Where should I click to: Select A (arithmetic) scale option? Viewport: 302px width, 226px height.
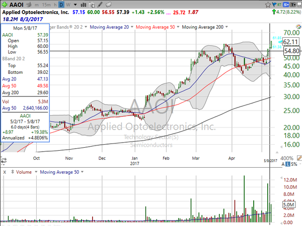click(x=283, y=164)
